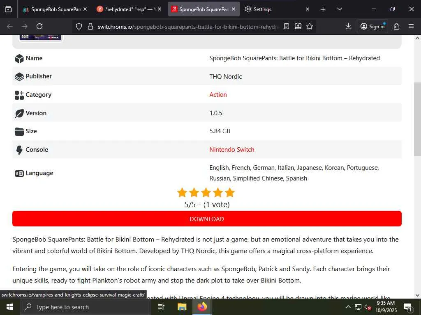This screenshot has width=421, height=315.
Task: Open a new tab with plus button
Action: pyautogui.click(x=323, y=9)
